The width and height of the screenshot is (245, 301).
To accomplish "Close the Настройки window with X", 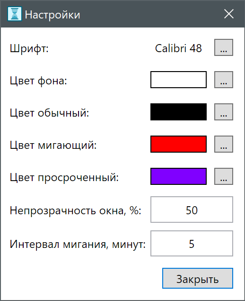I will coord(229,14).
